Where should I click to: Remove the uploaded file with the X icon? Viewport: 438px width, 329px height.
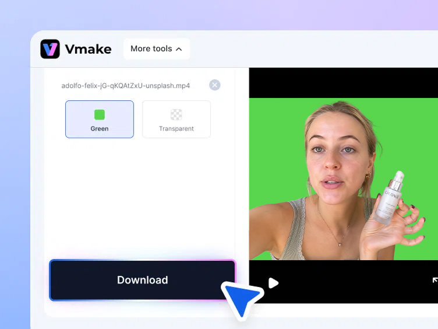[x=214, y=85]
